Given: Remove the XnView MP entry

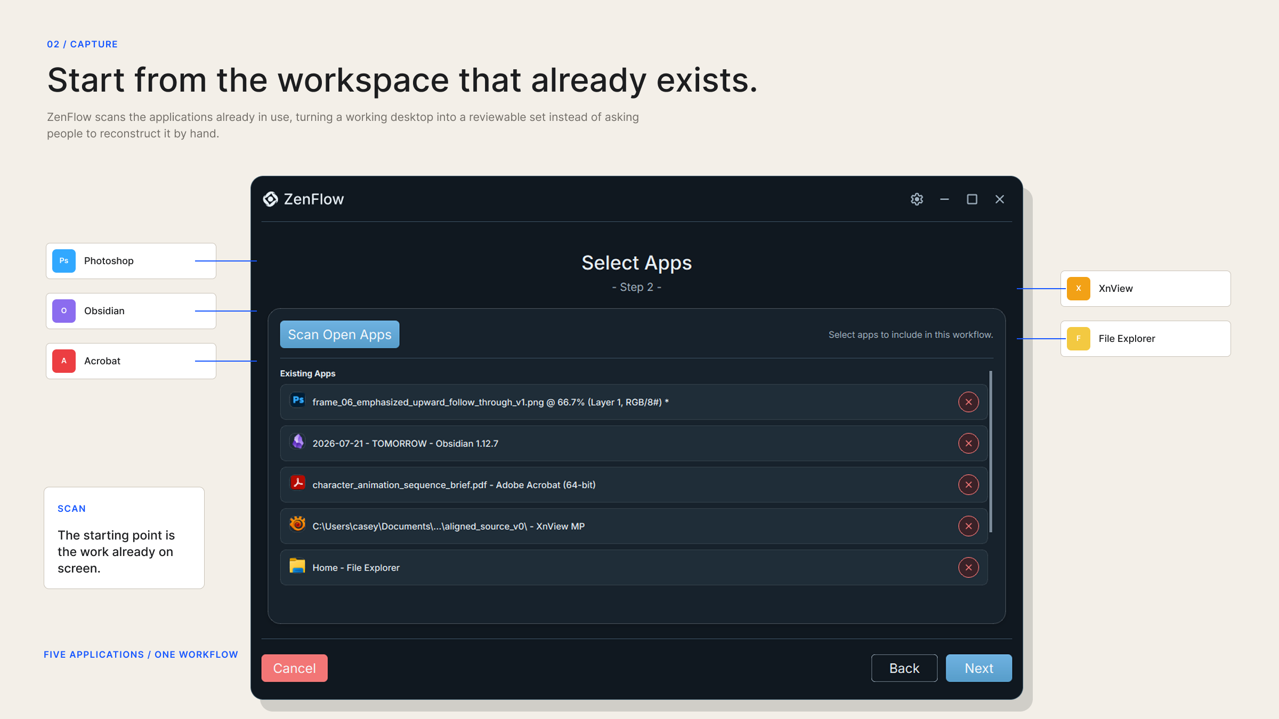Looking at the screenshot, I should [x=968, y=526].
